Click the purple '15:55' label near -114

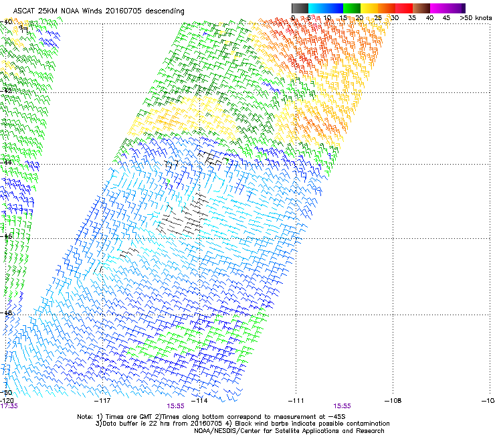click(x=175, y=406)
